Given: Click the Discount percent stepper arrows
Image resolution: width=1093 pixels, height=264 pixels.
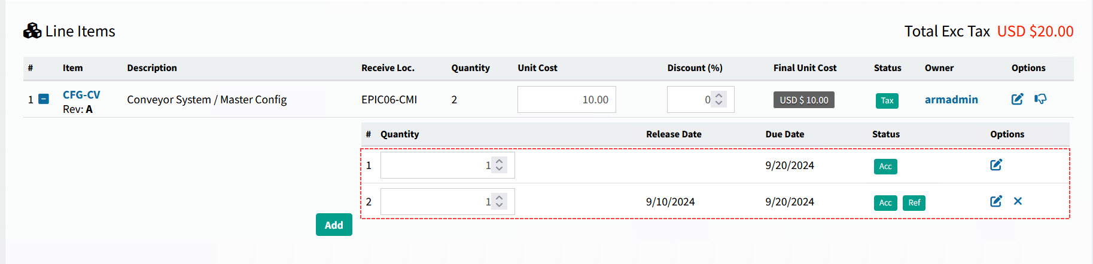Looking at the screenshot, I should pos(719,100).
